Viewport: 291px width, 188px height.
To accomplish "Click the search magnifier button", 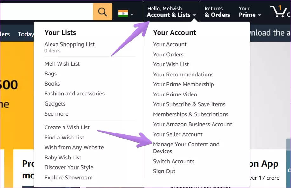I will 103,12.
